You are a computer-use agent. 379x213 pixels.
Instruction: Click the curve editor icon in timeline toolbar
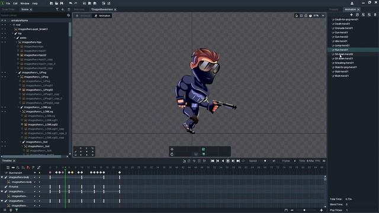click(38, 167)
